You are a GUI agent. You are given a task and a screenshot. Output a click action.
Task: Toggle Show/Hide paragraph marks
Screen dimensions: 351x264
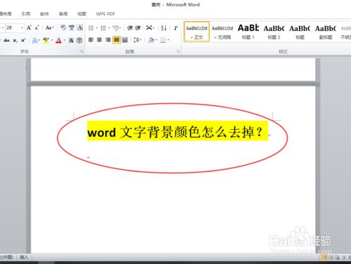(x=176, y=28)
